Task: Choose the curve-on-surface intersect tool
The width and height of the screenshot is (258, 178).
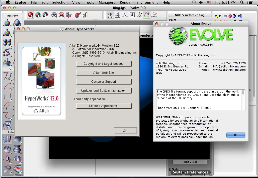Action: coord(8,125)
